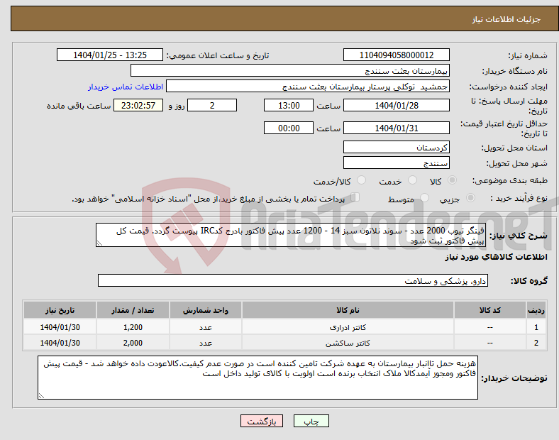Viewport: 559px width, 440px height.
Task: Click the resize handle of description box
Action: tap(99, 243)
